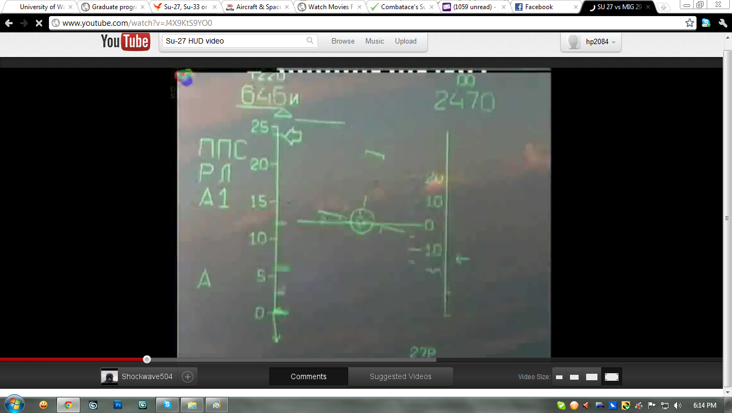Open the Shockwave504 channel link
732x413 pixels.
click(147, 377)
